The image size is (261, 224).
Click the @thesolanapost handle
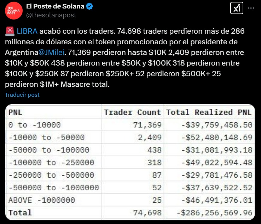coord(51,15)
